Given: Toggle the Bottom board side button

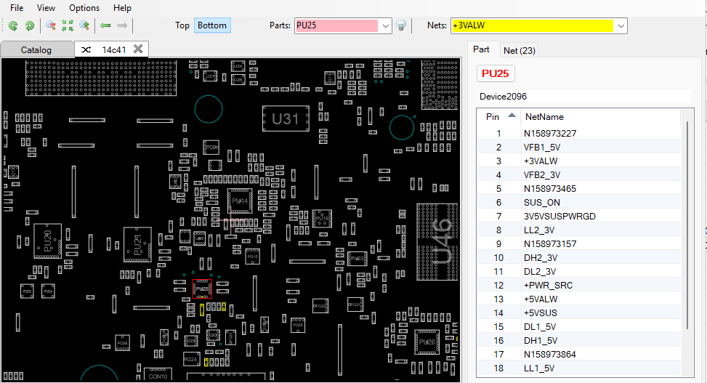Looking at the screenshot, I should pyautogui.click(x=212, y=25).
